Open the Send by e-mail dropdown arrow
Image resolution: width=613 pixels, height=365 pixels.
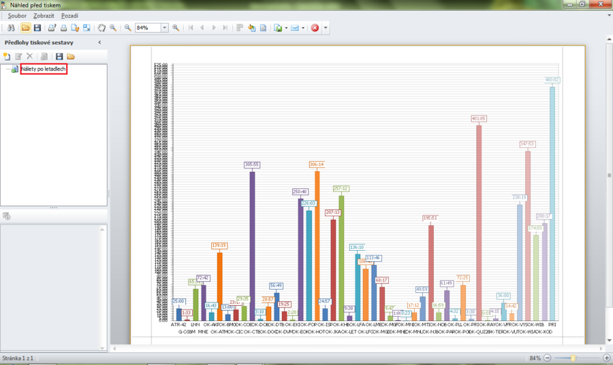coord(303,28)
